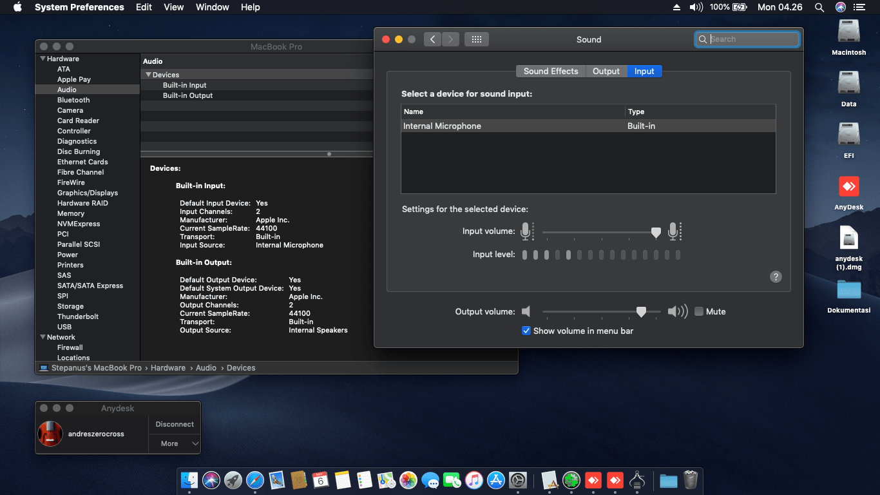This screenshot has width=880, height=495.
Task: Click the Output volume slider knob
Action: click(x=641, y=312)
